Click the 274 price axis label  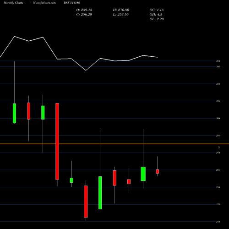(218, 153)
